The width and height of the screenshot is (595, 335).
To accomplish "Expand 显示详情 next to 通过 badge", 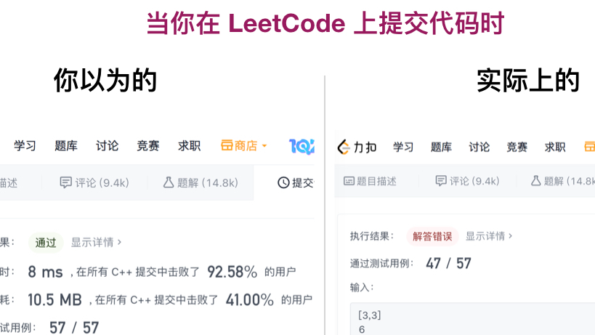I will point(96,243).
